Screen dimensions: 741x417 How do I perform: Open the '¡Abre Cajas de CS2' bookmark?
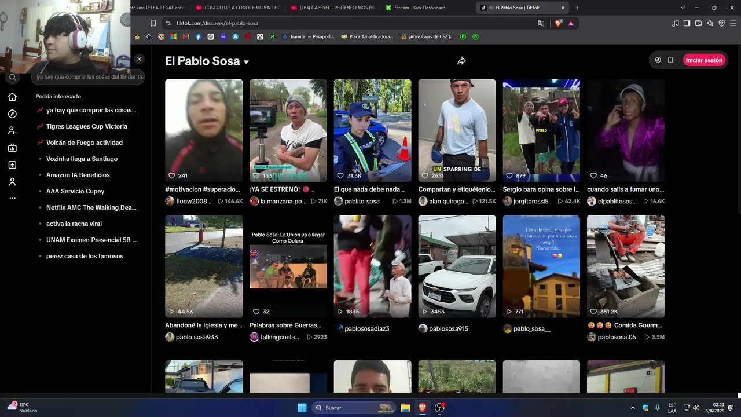point(427,36)
